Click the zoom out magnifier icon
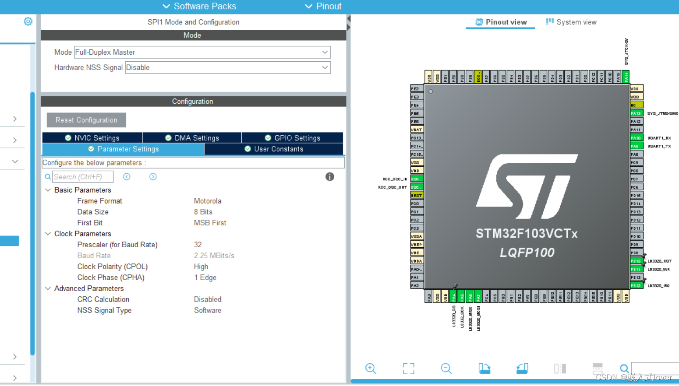The image size is (679, 386). (x=446, y=368)
